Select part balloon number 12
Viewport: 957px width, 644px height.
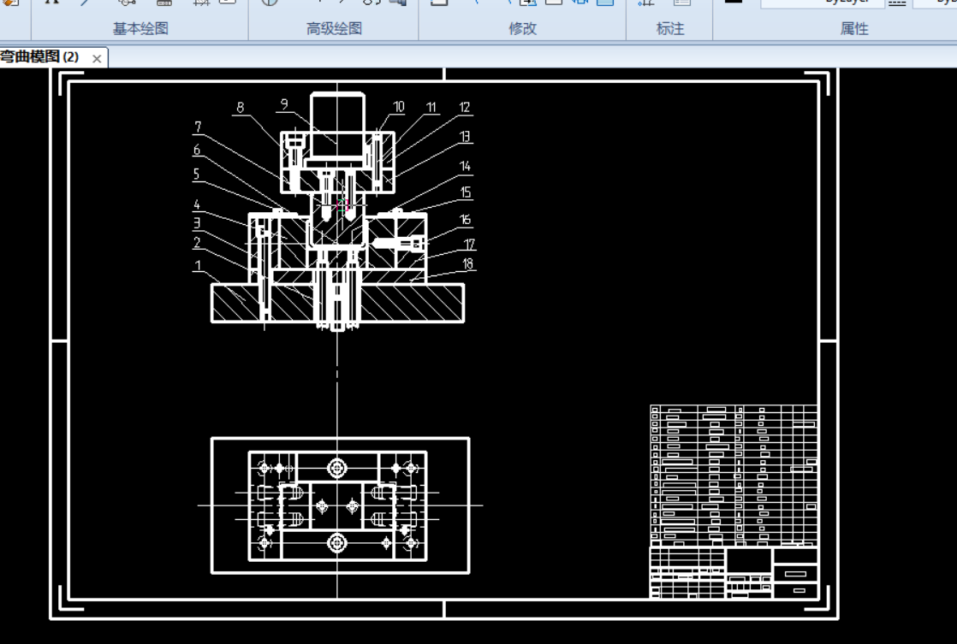(x=465, y=108)
